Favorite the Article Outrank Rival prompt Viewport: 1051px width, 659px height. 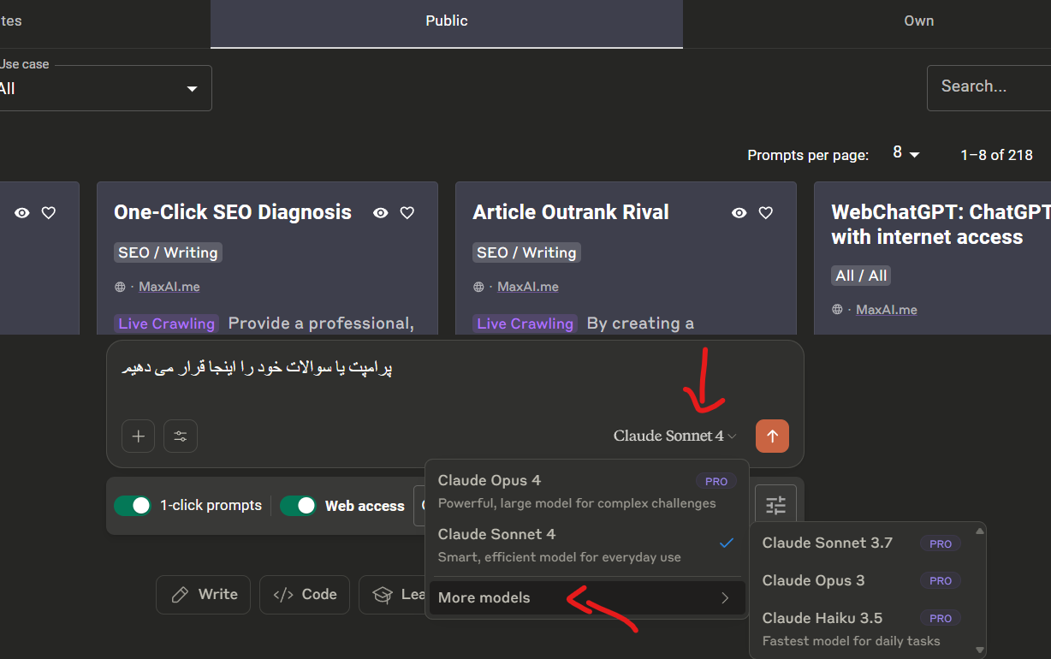(766, 213)
